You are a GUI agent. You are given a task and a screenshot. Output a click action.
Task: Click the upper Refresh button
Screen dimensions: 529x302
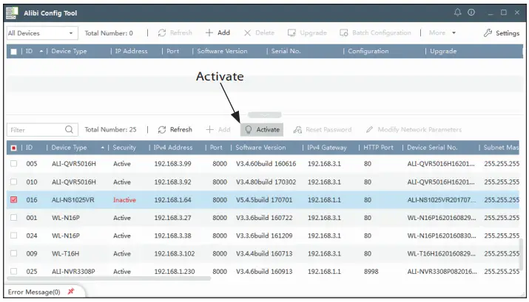click(175, 33)
